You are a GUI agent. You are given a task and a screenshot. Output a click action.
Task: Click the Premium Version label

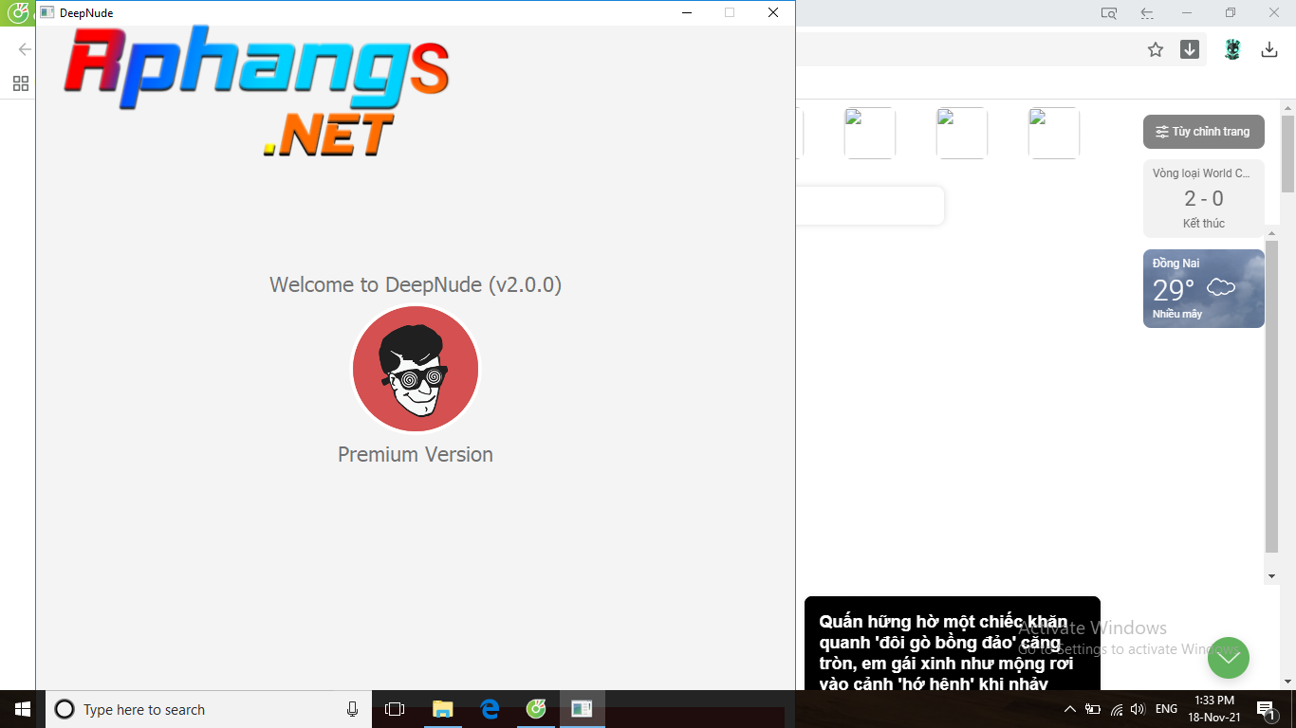click(416, 454)
